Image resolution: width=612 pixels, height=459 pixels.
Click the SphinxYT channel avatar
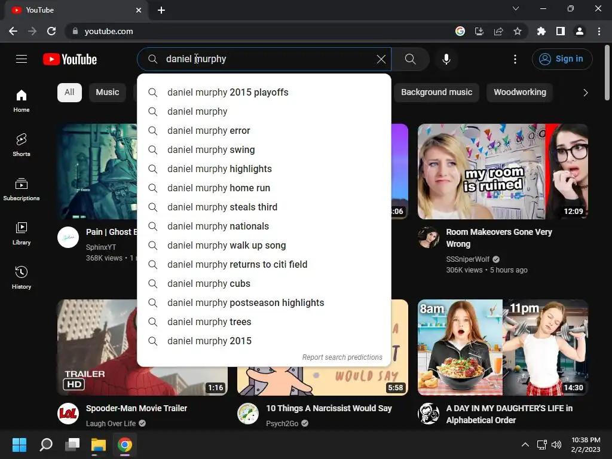point(68,237)
